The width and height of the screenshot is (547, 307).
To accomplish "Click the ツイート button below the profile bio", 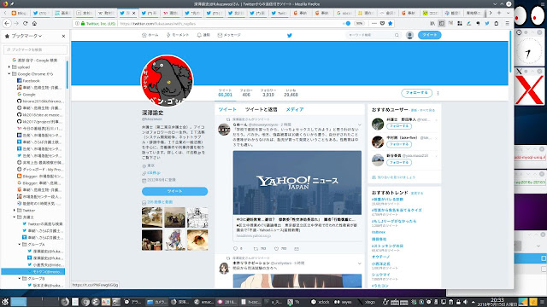I will coord(174,191).
